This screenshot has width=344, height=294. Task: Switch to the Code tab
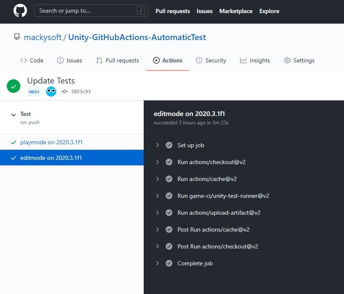[32, 60]
